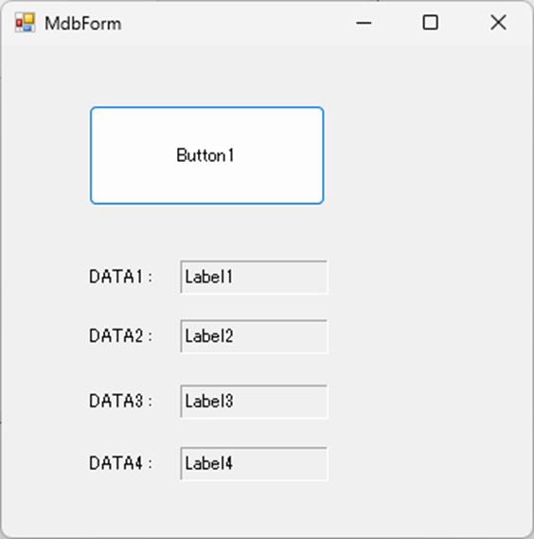The height and width of the screenshot is (539, 534).
Task: Click blank form area beside Label2 field
Action: 426,336
